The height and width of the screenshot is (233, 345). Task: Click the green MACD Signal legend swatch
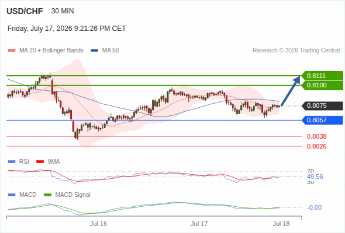[x=47, y=195]
